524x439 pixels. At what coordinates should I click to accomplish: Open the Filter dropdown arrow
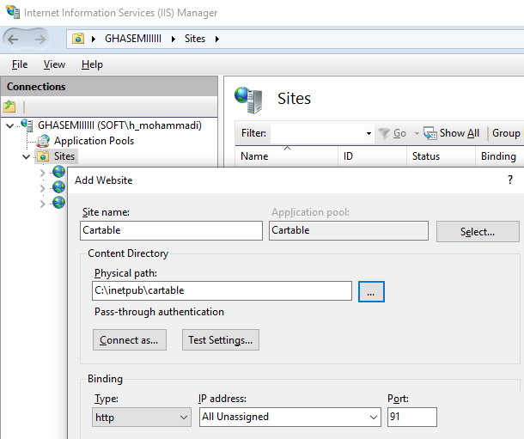pyautogui.click(x=369, y=133)
